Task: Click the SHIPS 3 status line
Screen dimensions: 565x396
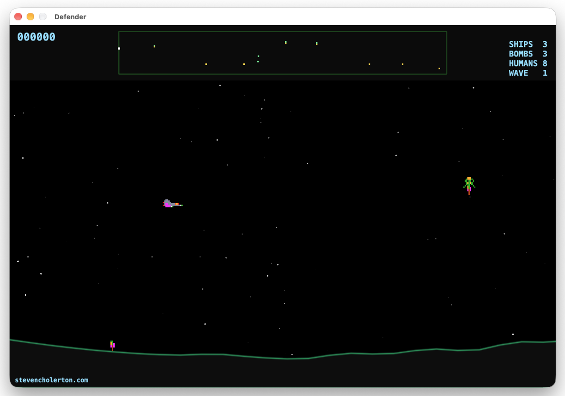Action: click(528, 44)
